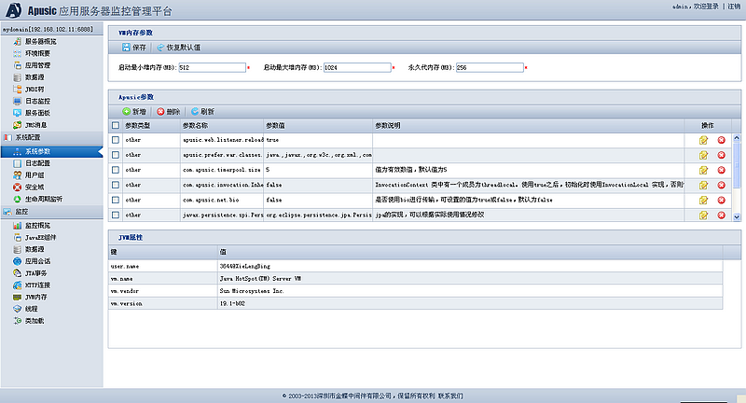746x403 pixels.
Task: Click 刷新 to refresh the parameter list
Action: 202,111
